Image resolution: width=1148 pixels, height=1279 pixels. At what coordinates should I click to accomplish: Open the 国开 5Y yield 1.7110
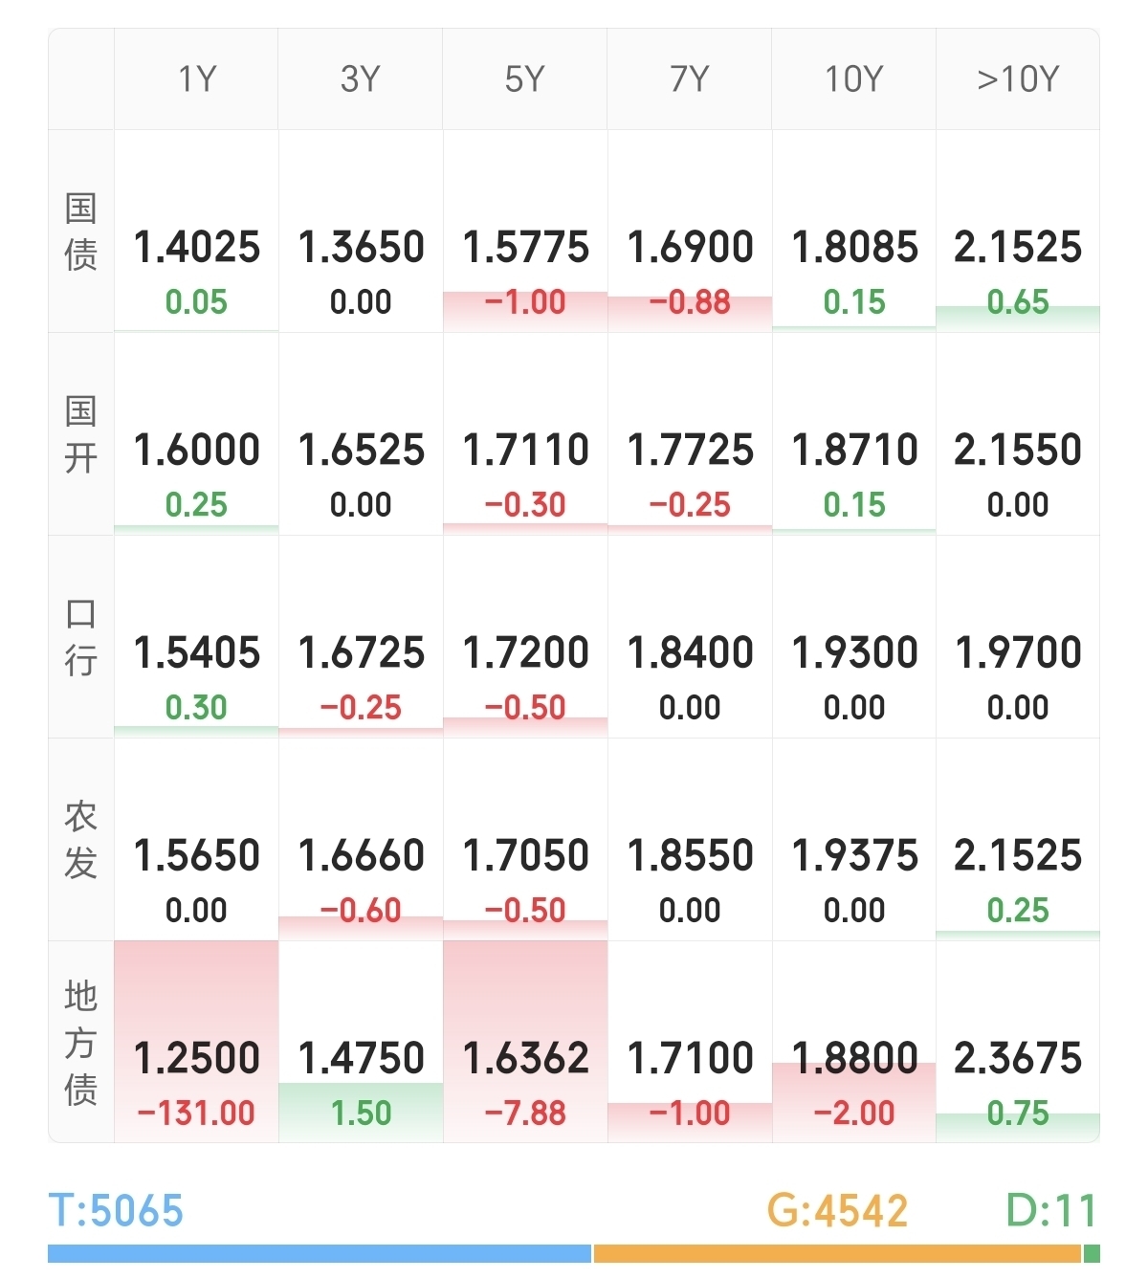tap(525, 450)
